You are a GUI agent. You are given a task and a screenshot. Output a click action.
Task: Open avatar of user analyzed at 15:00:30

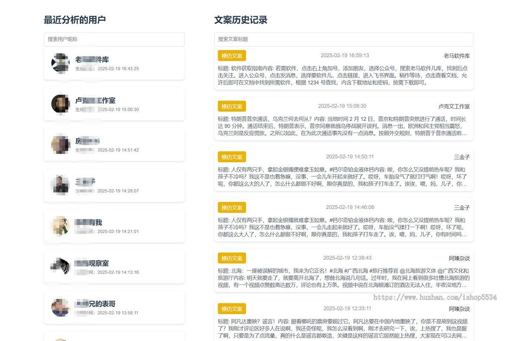(x=60, y=104)
